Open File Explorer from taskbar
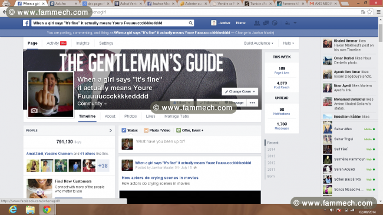The height and width of the screenshot is (215, 383). click(x=30, y=210)
